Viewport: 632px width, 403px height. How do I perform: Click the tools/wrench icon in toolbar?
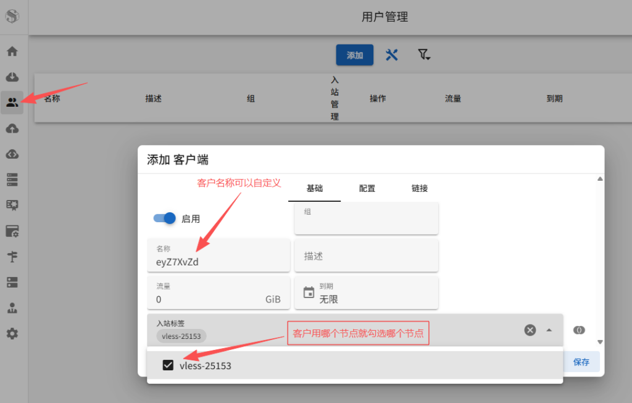click(392, 55)
